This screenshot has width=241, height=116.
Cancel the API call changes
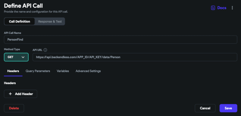coord(205,108)
